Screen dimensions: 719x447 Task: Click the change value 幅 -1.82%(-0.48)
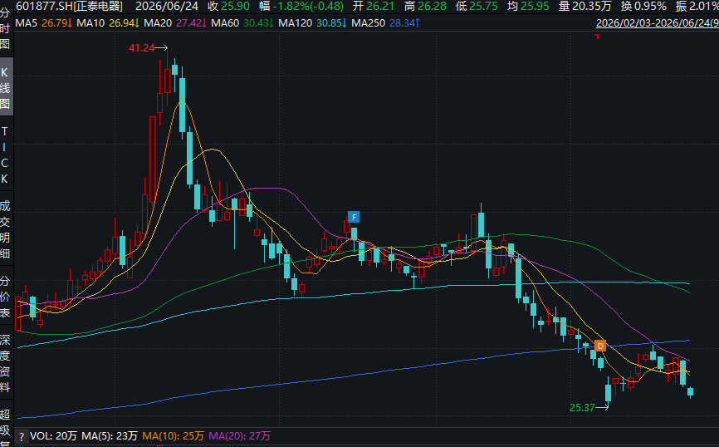click(x=301, y=6)
